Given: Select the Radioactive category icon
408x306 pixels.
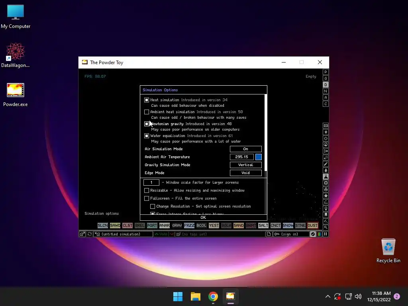Looking at the screenshot, I should coord(326,189).
